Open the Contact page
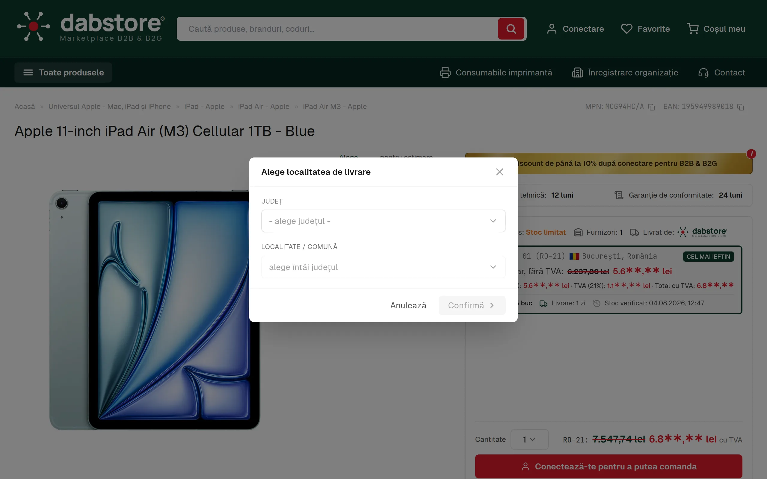This screenshot has width=767, height=479. (x=722, y=72)
